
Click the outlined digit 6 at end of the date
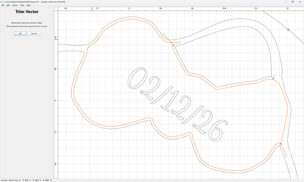point(218,131)
